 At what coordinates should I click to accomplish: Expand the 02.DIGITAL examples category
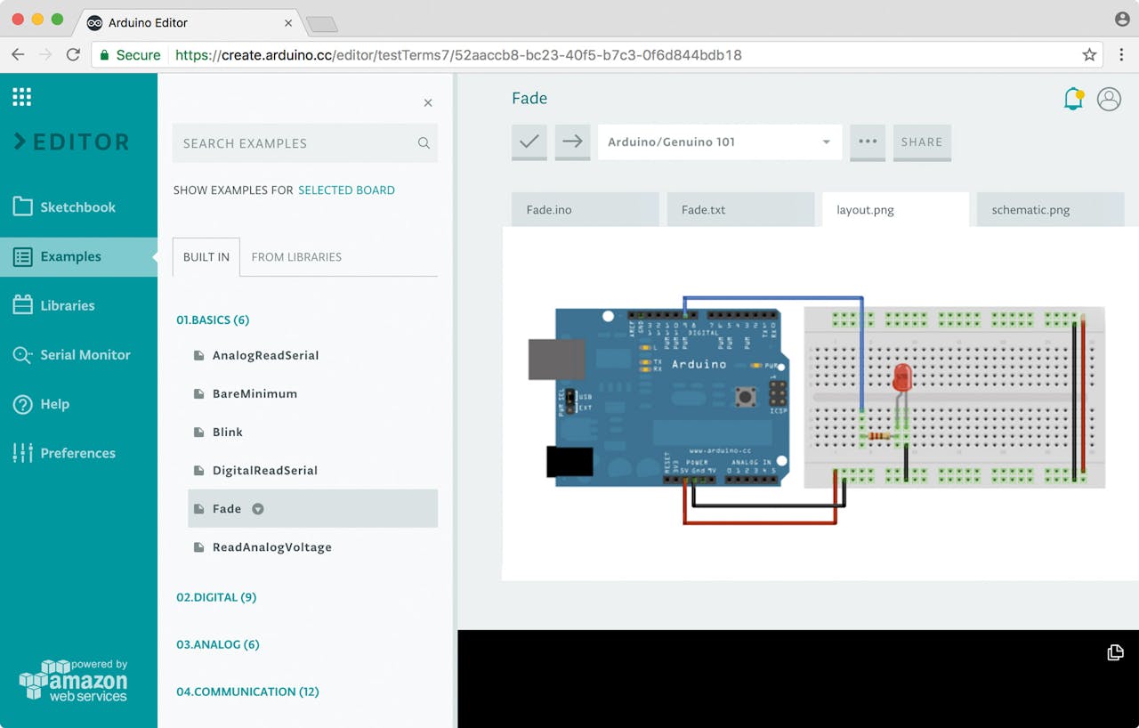tap(216, 597)
